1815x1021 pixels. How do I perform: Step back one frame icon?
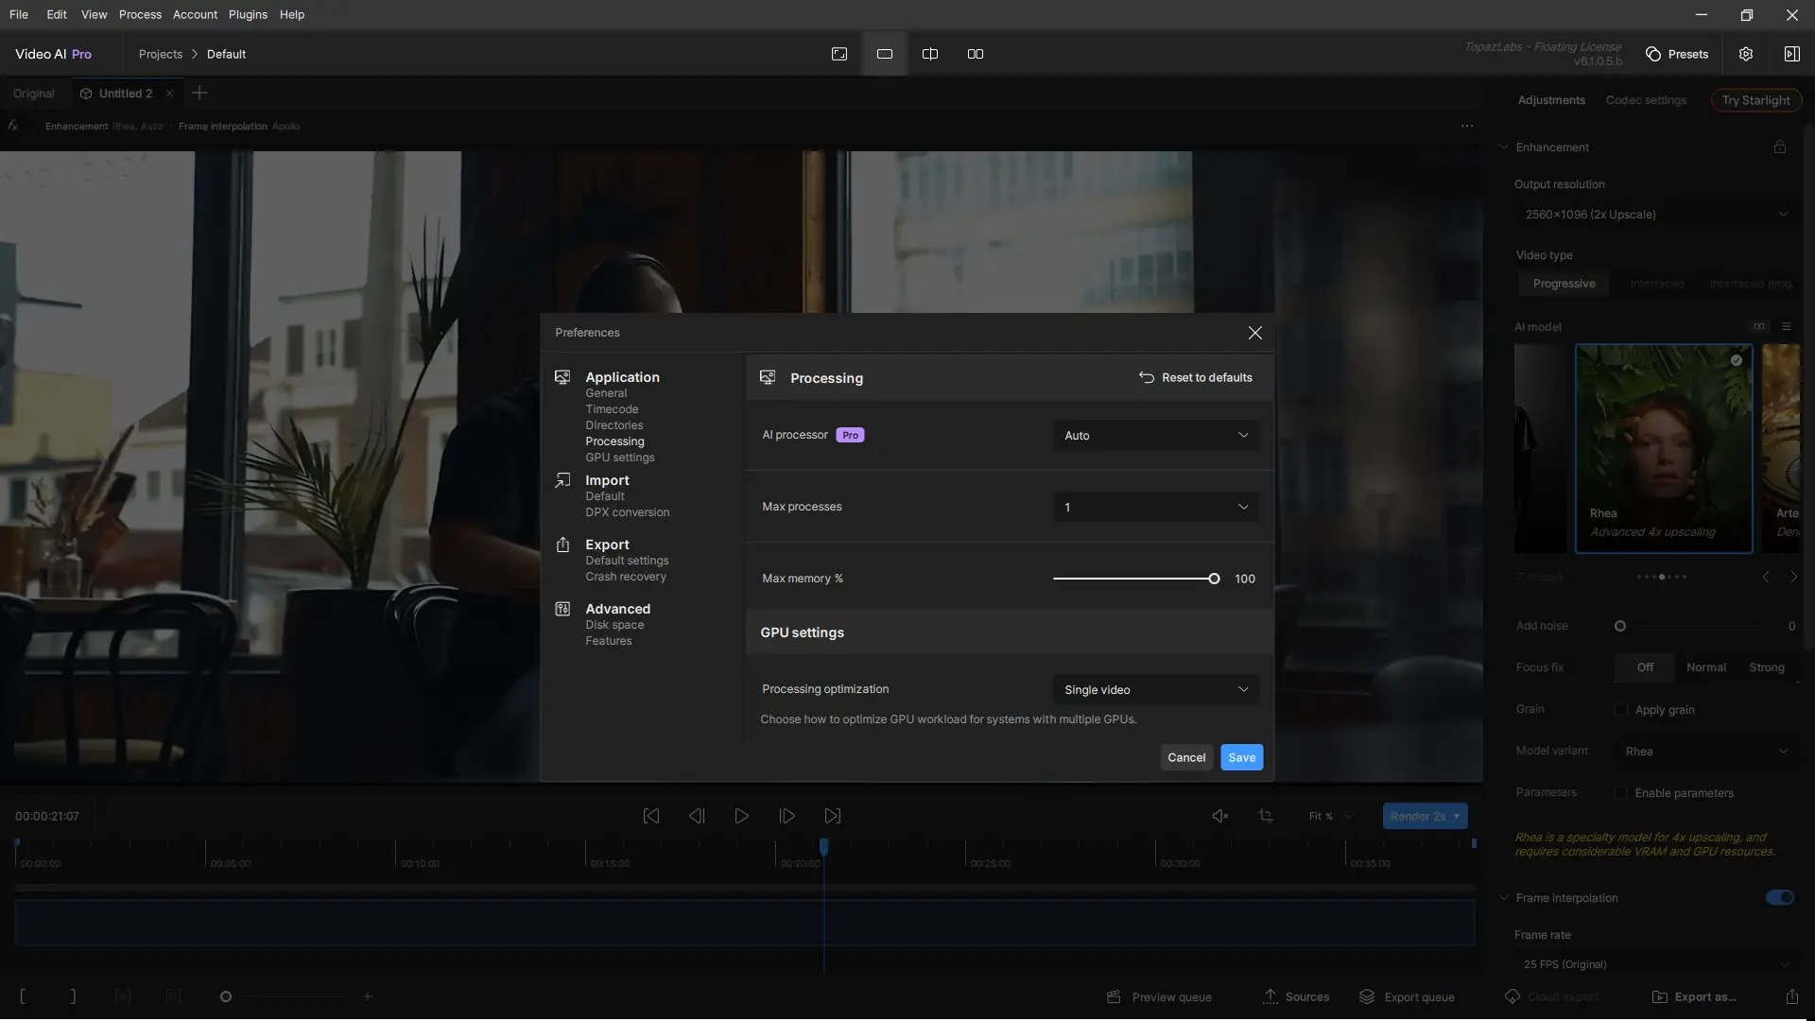click(697, 816)
